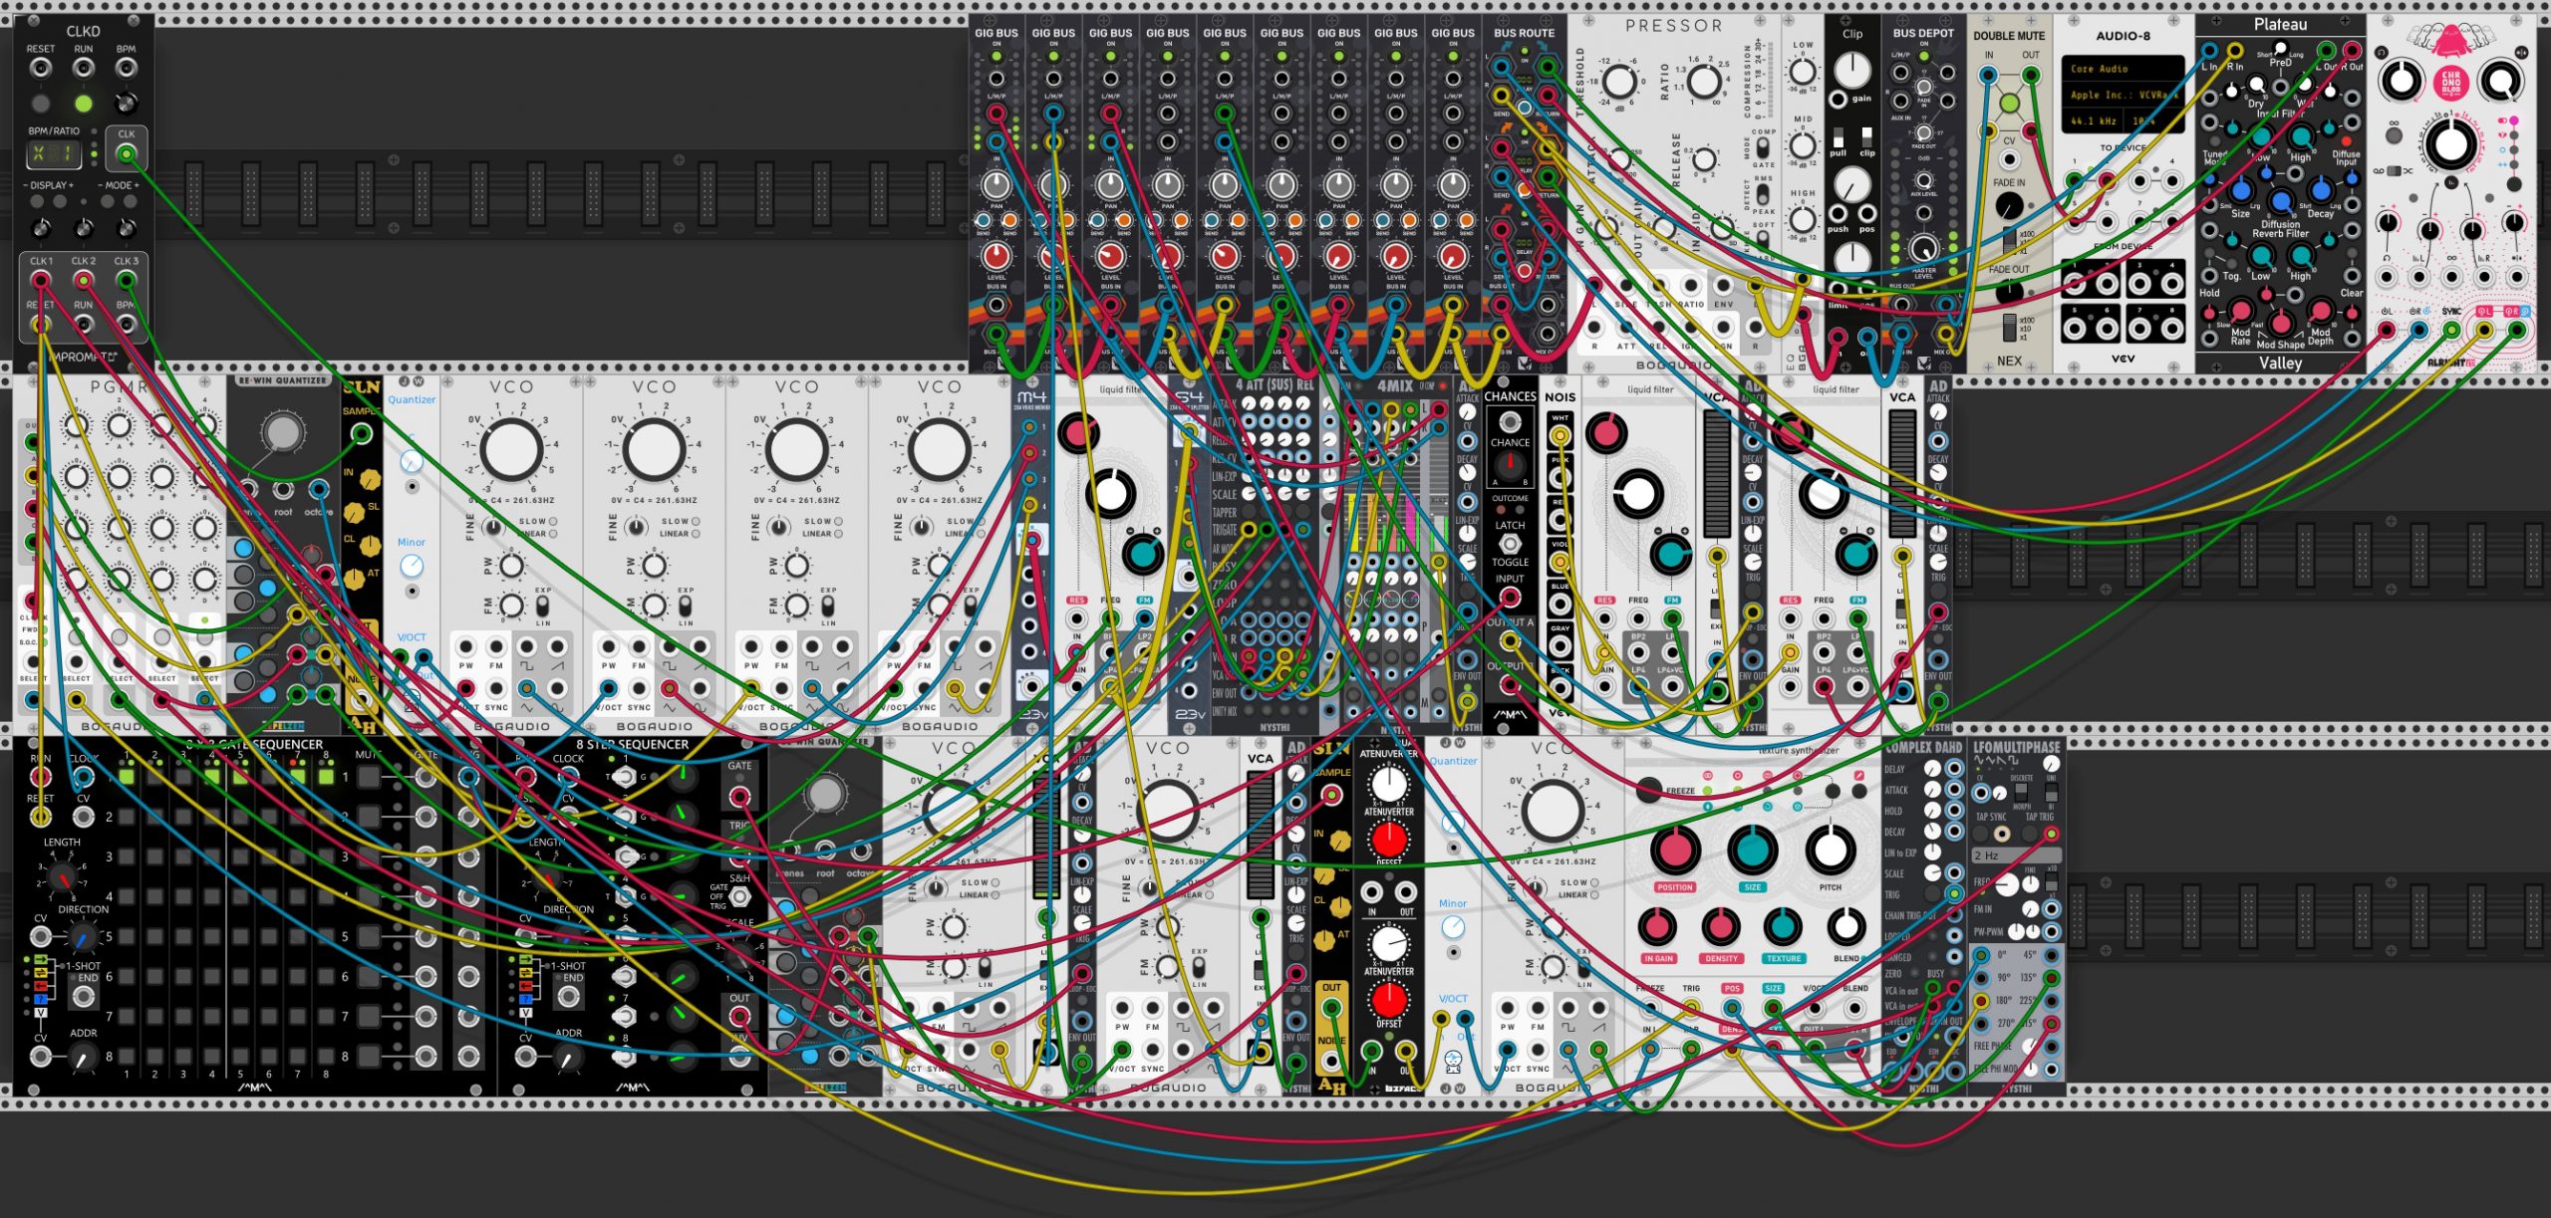
Task: Click gate sequencer MUTE 1 button
Action: (369, 777)
